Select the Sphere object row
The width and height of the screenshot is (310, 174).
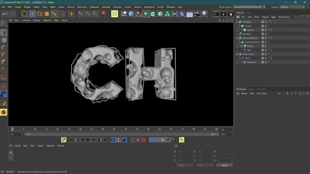250,30
